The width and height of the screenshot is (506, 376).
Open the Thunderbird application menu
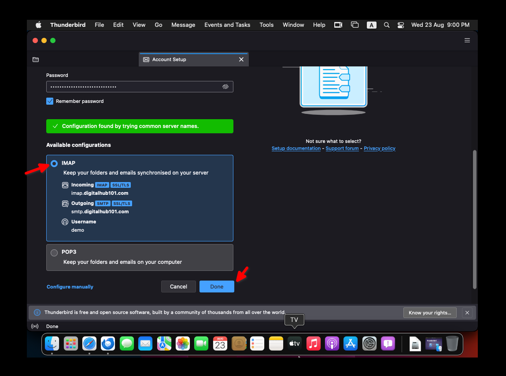click(x=68, y=25)
